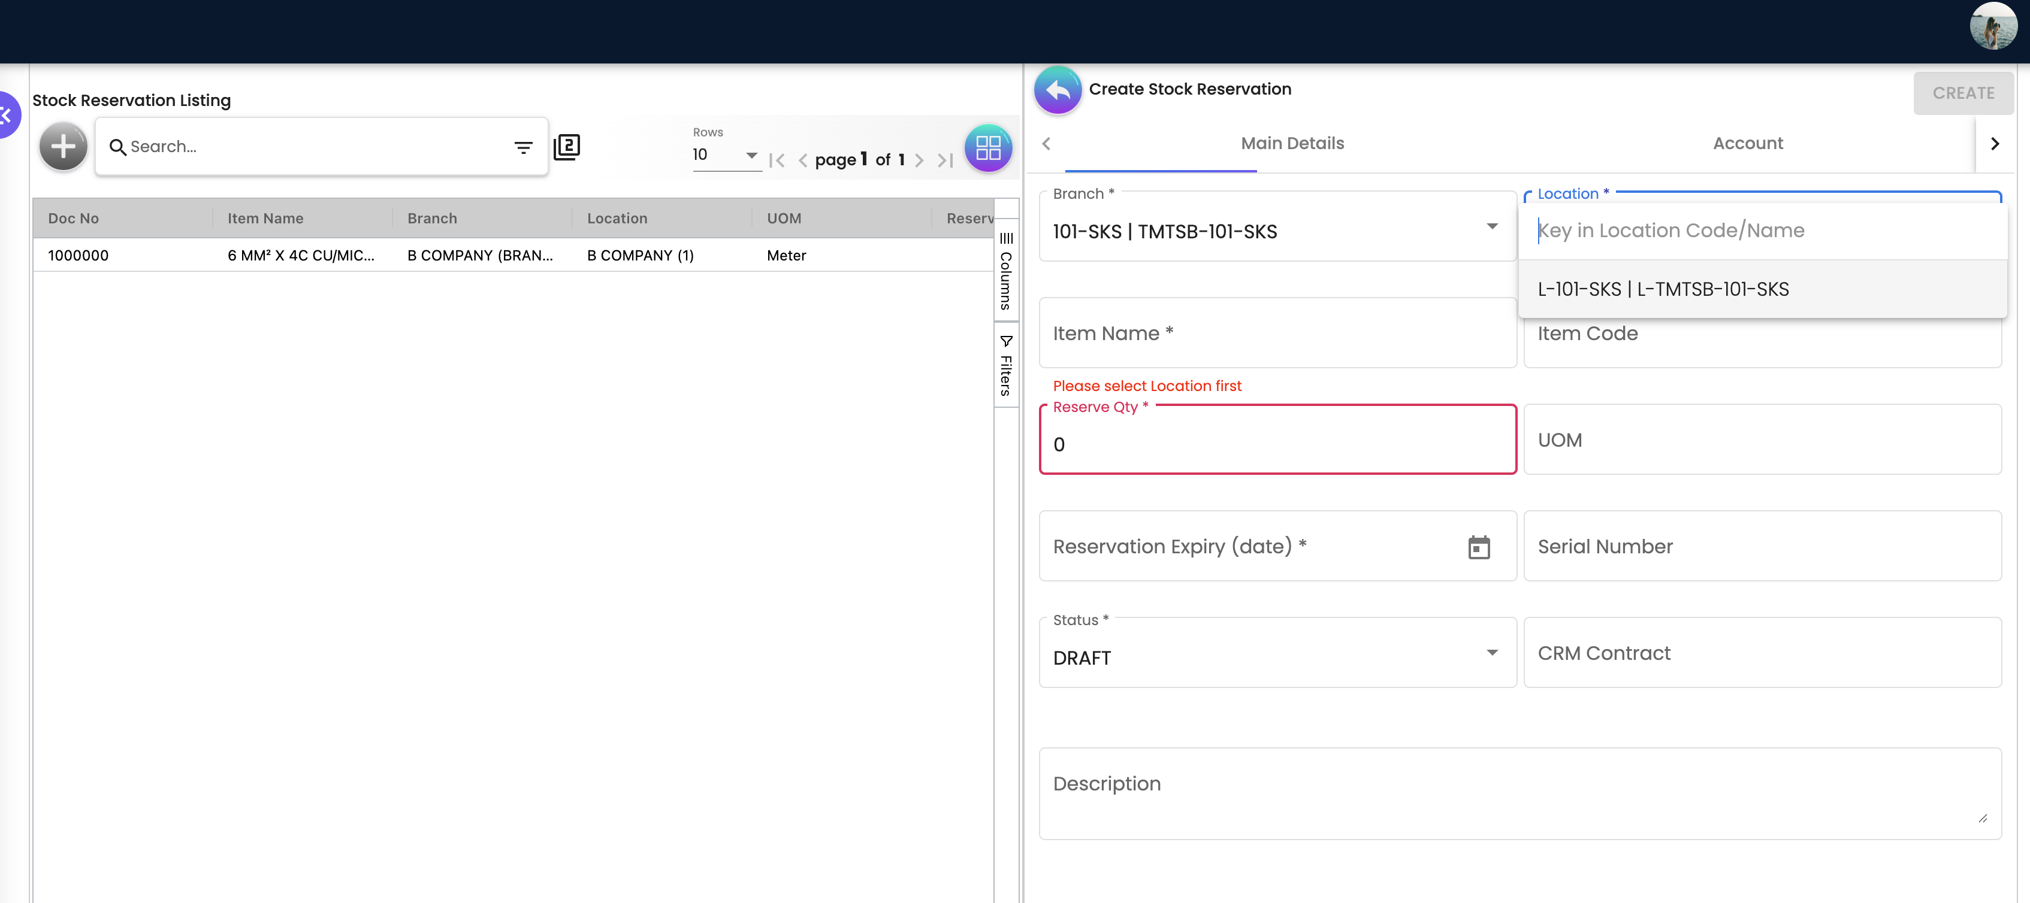Click the Reservation Expiry date field
2030x903 pixels.
point(1277,546)
